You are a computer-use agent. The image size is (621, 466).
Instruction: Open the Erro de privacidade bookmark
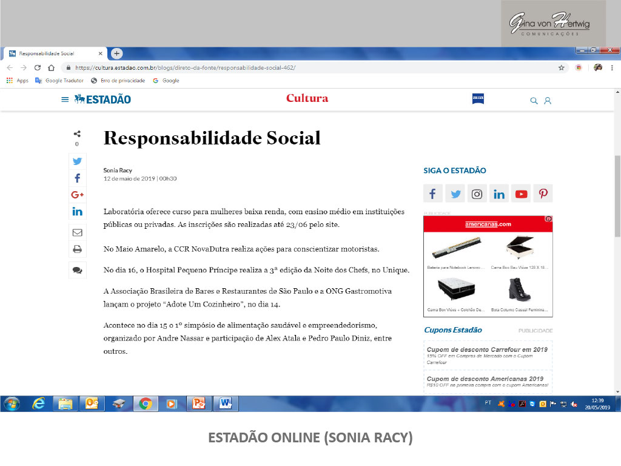pos(118,81)
